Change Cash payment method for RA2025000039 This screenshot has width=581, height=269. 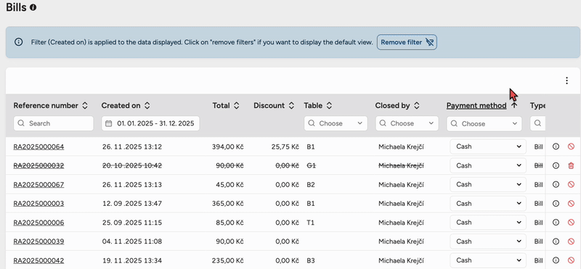[487, 241]
